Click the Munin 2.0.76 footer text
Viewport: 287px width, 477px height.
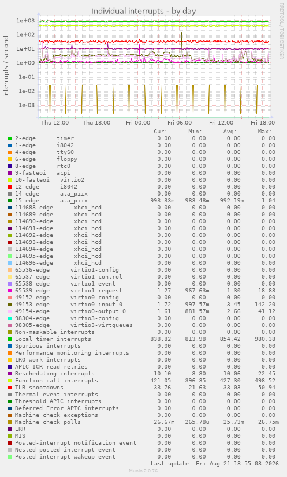143,471
